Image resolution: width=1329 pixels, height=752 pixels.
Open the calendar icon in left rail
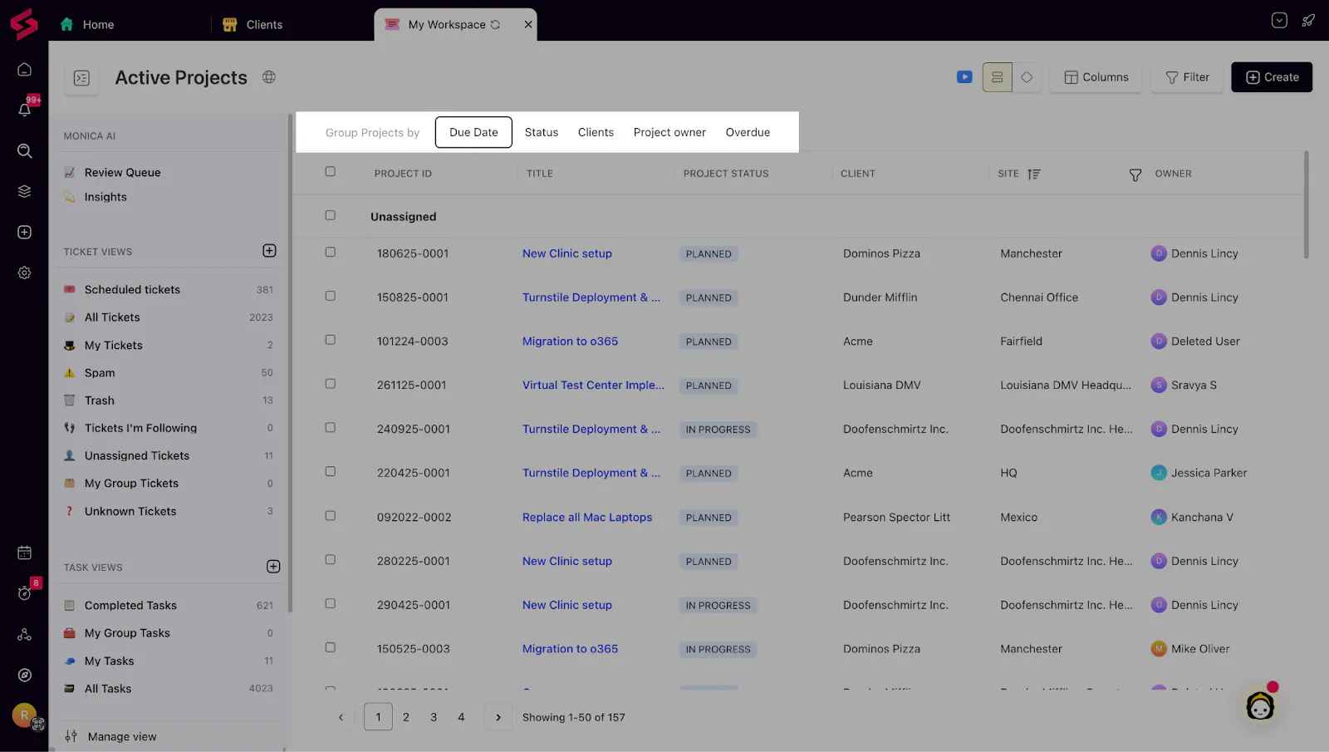(25, 553)
